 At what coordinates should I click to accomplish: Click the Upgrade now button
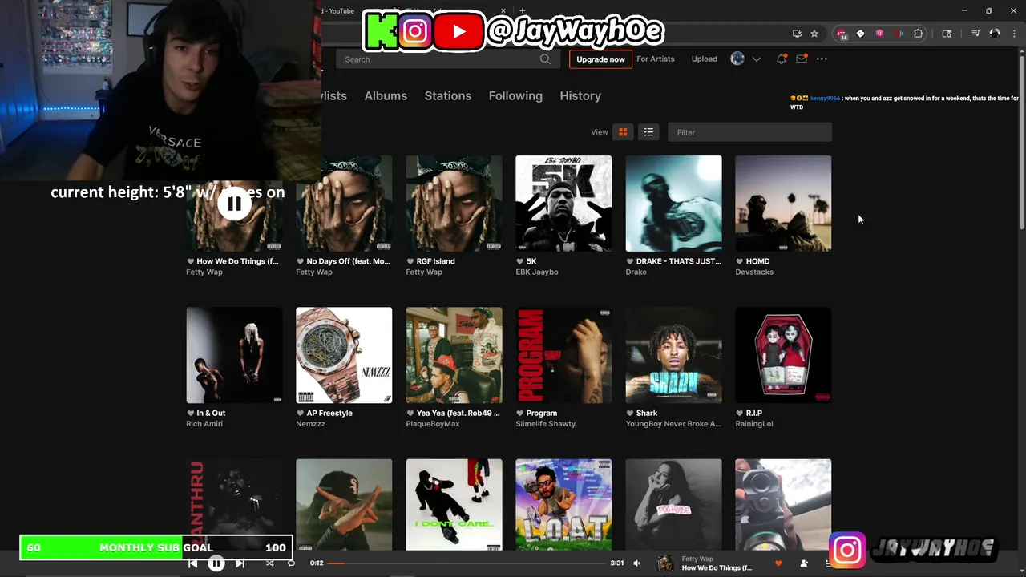pyautogui.click(x=600, y=59)
